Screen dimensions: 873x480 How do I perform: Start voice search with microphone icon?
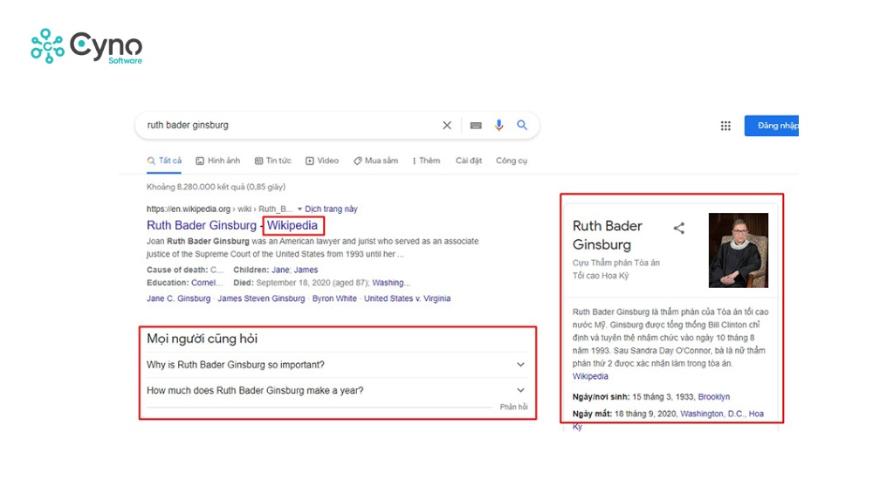pos(499,126)
